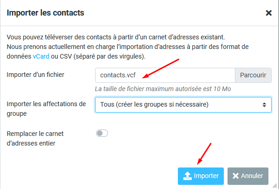
Task: Close the Importer les contacts dialog
Action: [x=268, y=13]
